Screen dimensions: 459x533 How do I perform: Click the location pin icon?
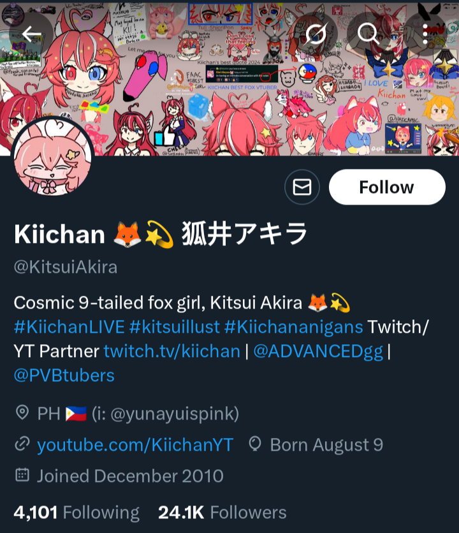pos(22,413)
